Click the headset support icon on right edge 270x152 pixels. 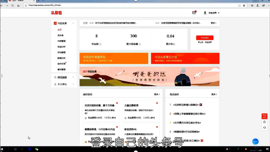pyautogui.click(x=265, y=128)
